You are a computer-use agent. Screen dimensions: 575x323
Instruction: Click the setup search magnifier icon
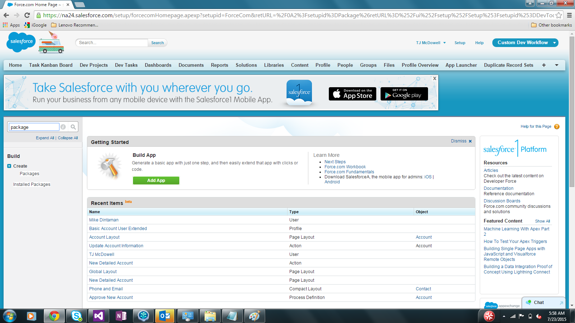tap(73, 127)
